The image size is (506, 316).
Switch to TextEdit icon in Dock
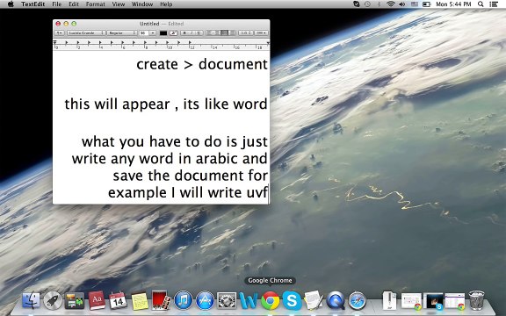[x=314, y=300]
